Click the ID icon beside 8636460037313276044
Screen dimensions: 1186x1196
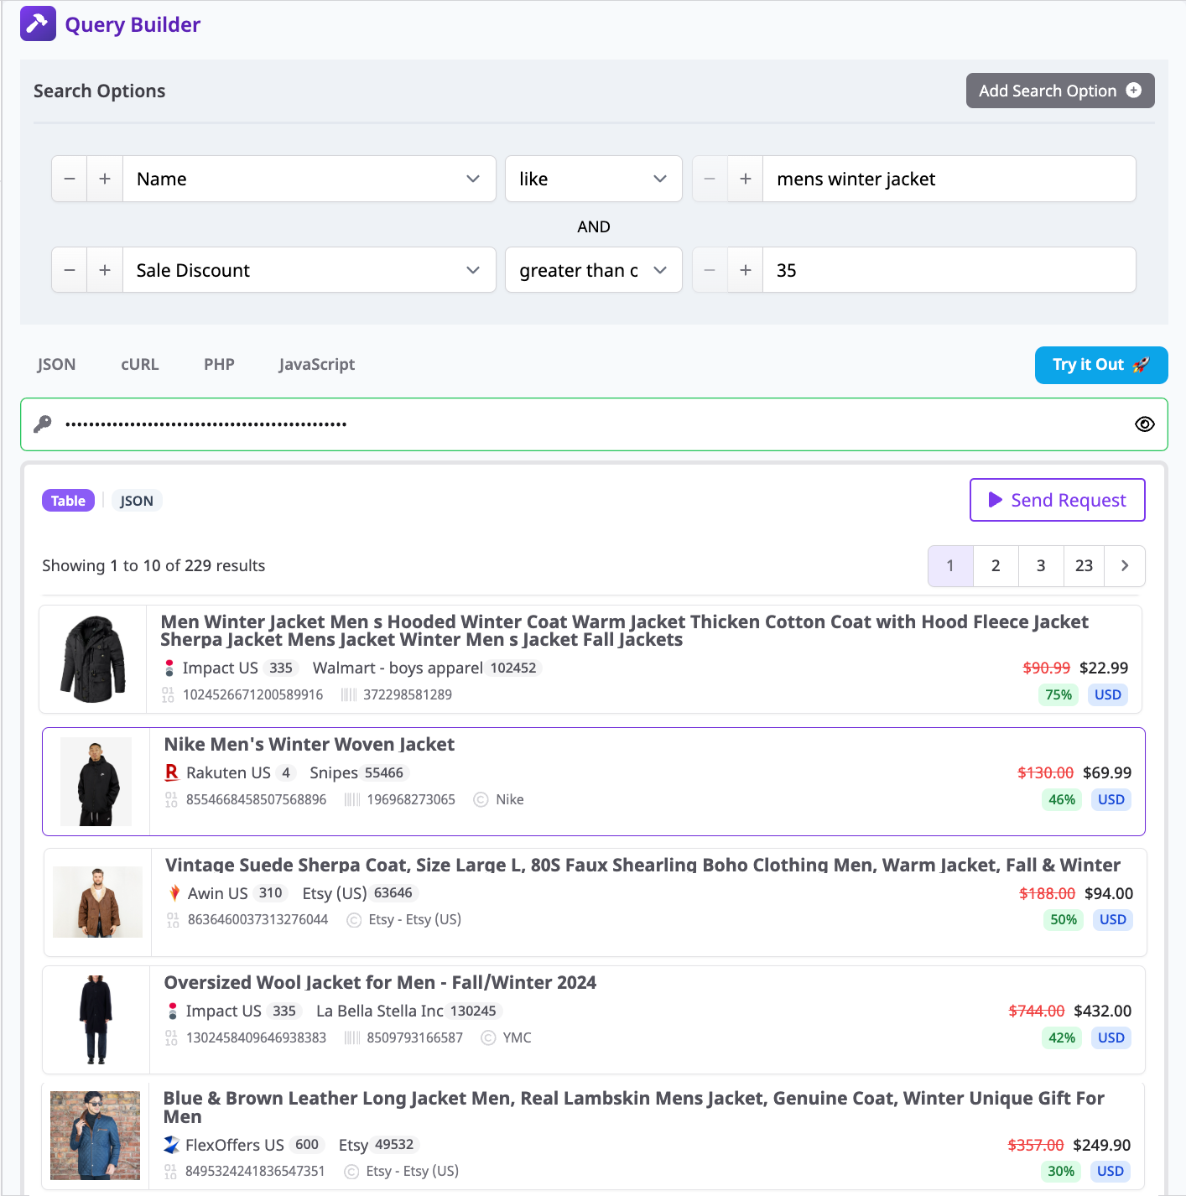click(x=173, y=920)
